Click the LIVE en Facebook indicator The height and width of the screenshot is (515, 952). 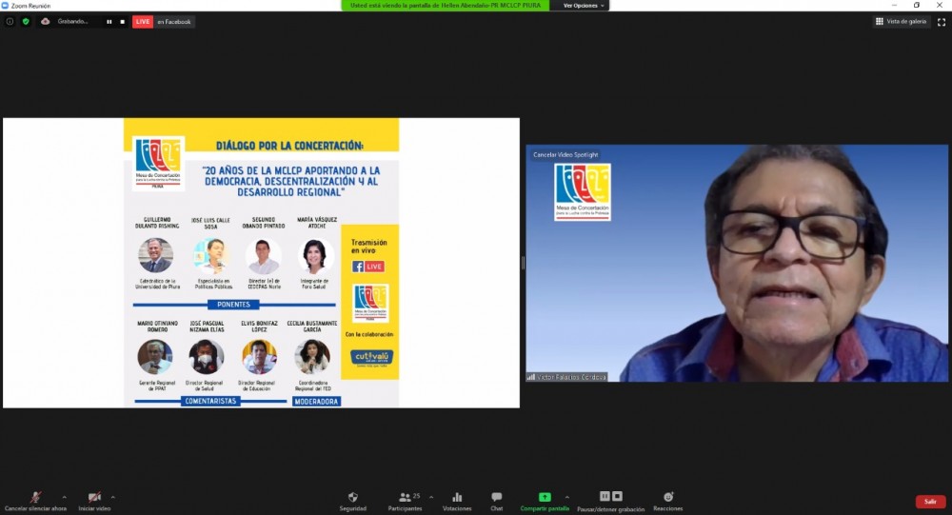pyautogui.click(x=163, y=21)
